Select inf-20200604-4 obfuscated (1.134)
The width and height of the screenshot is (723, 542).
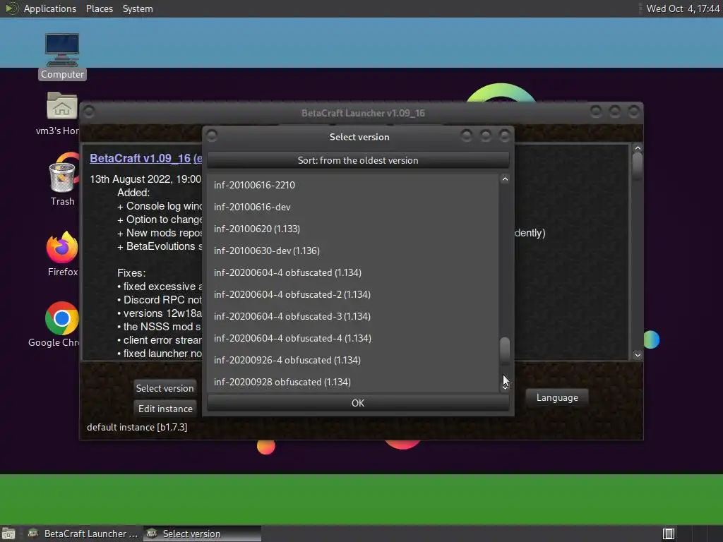tap(353, 272)
